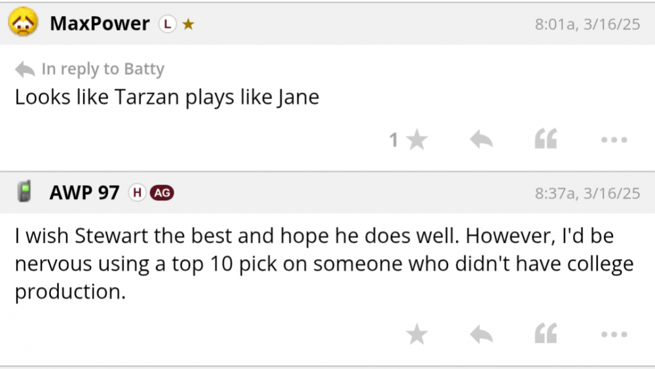Quote MaxPower's Tarzan comment
Viewport: 655px width, 369px height.
tap(546, 139)
